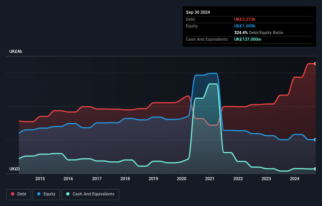Viewport: 322px width, 206px height.
Task: Click the UK£137.000m cash value
Action: pos(247,39)
